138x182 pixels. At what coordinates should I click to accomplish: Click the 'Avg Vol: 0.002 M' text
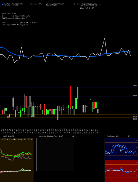pos(88,5)
